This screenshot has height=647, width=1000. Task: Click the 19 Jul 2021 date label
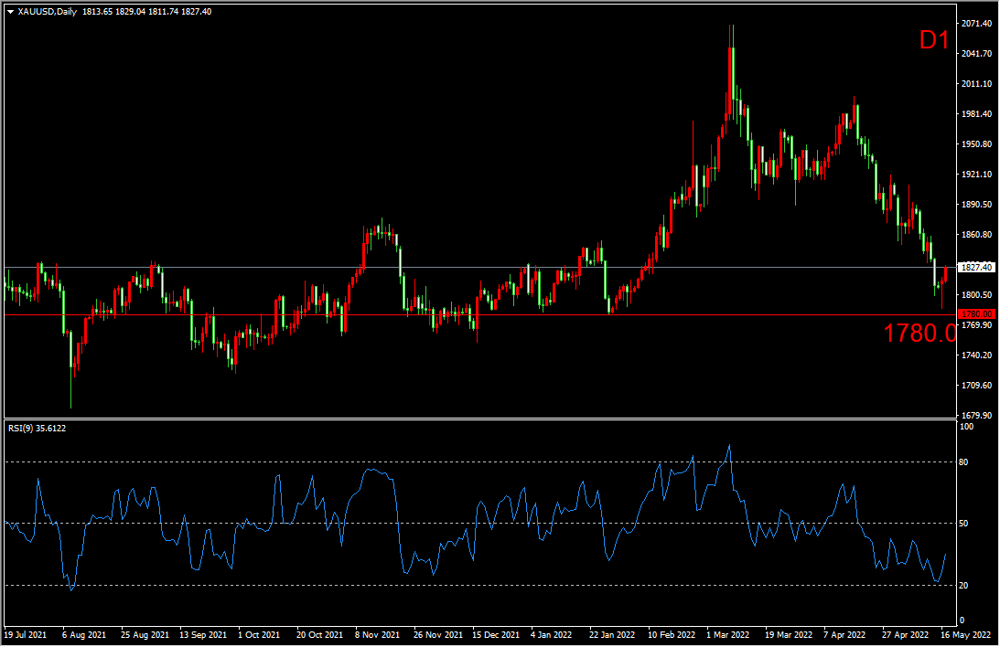click(25, 633)
